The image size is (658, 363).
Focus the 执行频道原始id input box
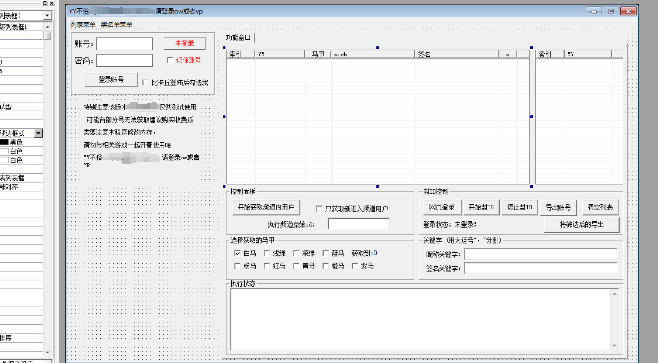(359, 224)
